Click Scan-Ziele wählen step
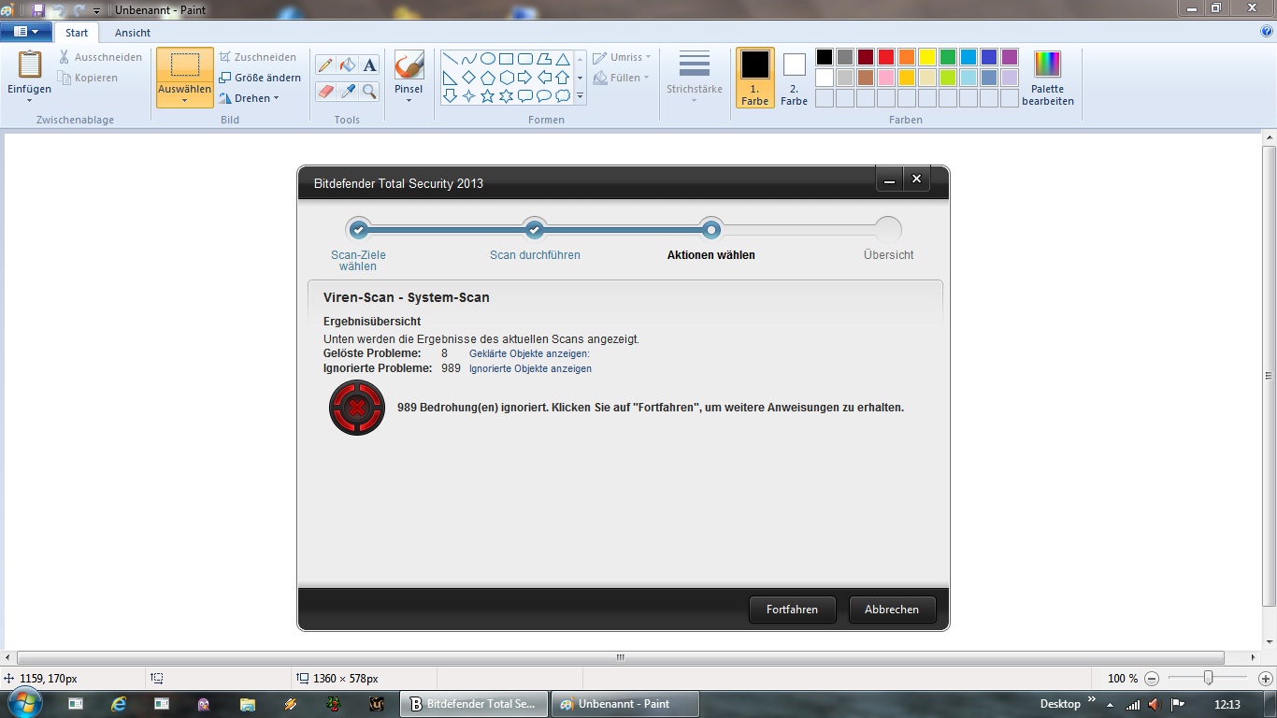Viewport: 1277px width, 718px height. tap(358, 260)
